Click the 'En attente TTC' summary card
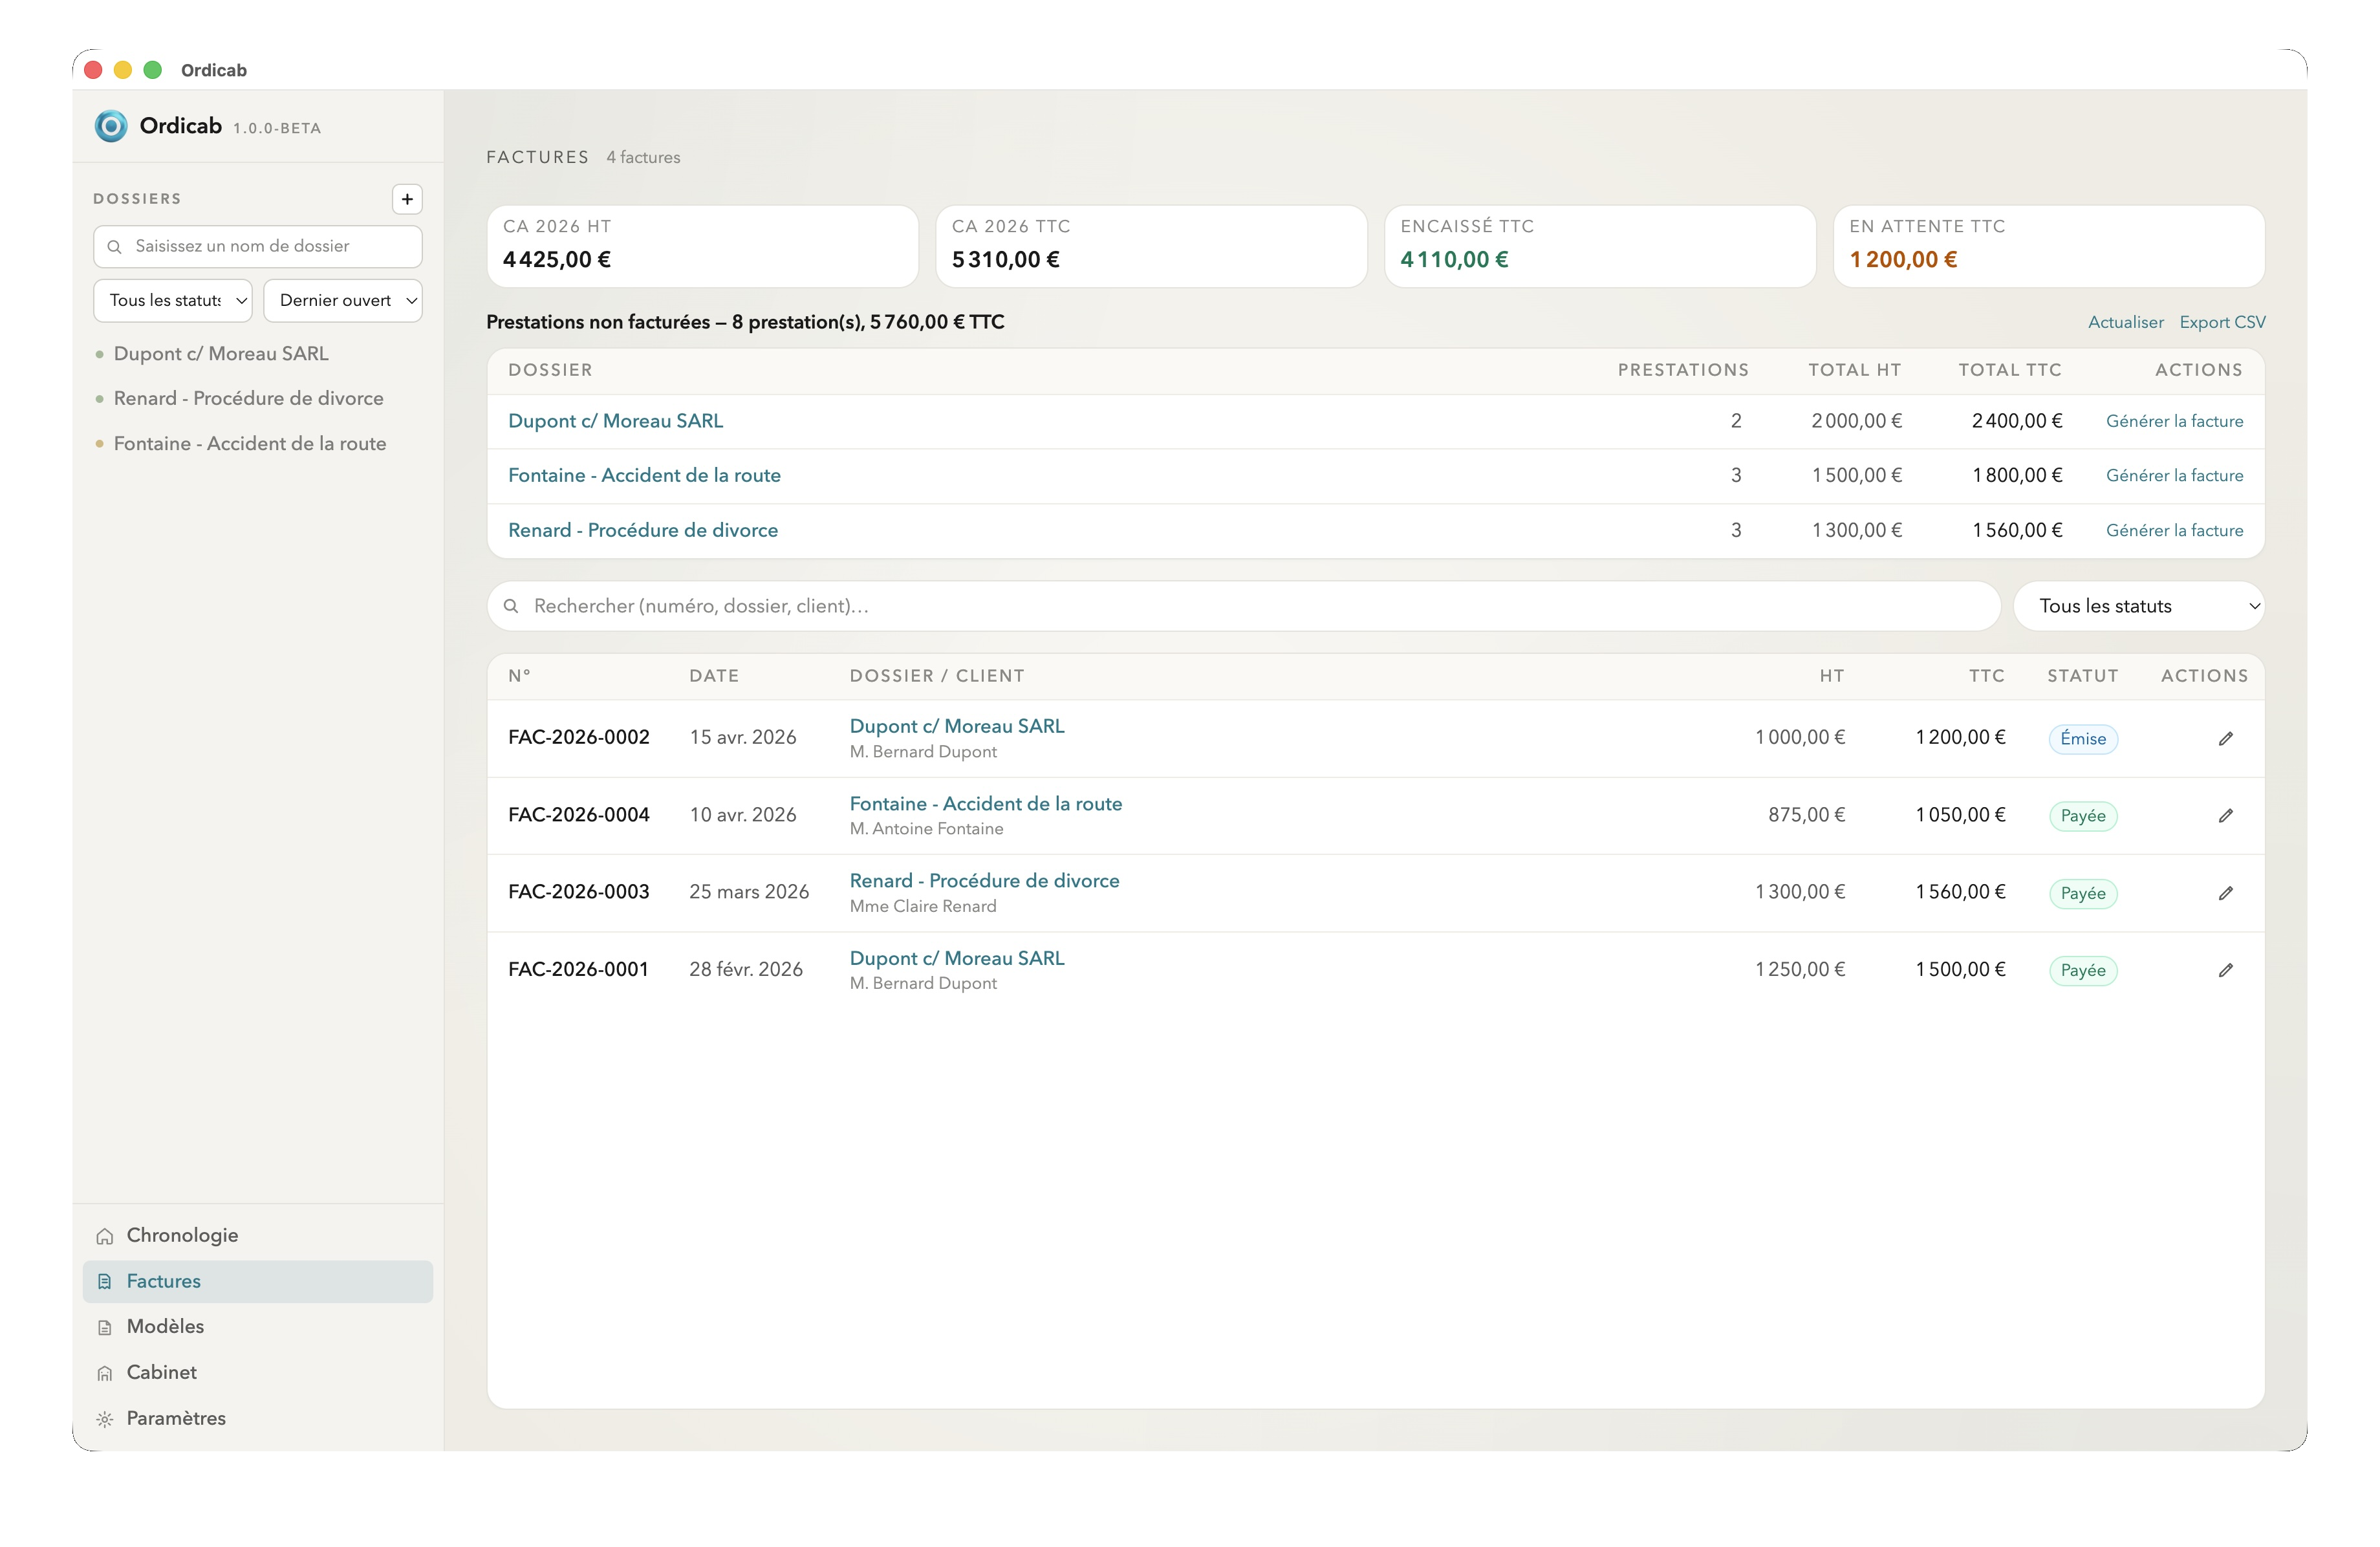Screen dimensions: 2380x1547 tap(2049, 247)
